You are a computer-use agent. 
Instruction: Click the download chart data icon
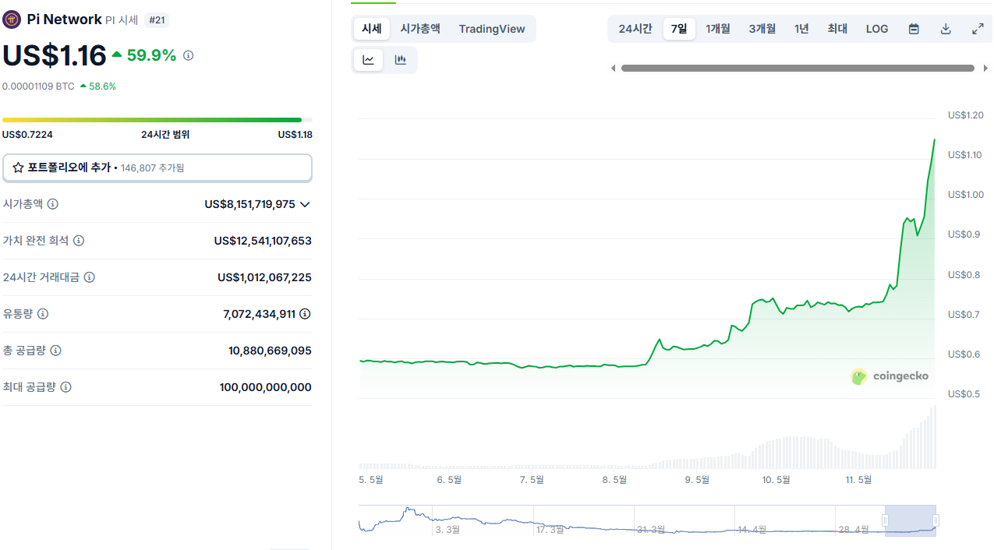pos(946,29)
